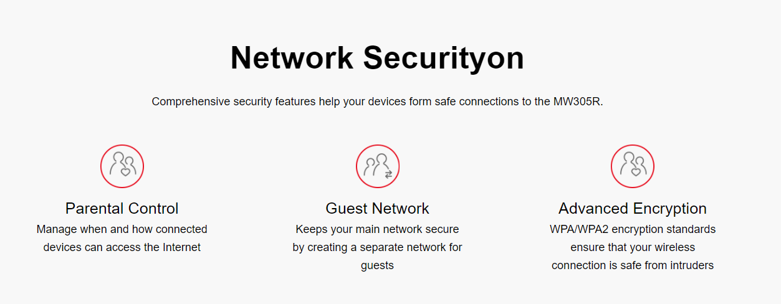Select the Parental Control heading
Image resolution: width=781 pixels, height=304 pixels.
(122, 208)
